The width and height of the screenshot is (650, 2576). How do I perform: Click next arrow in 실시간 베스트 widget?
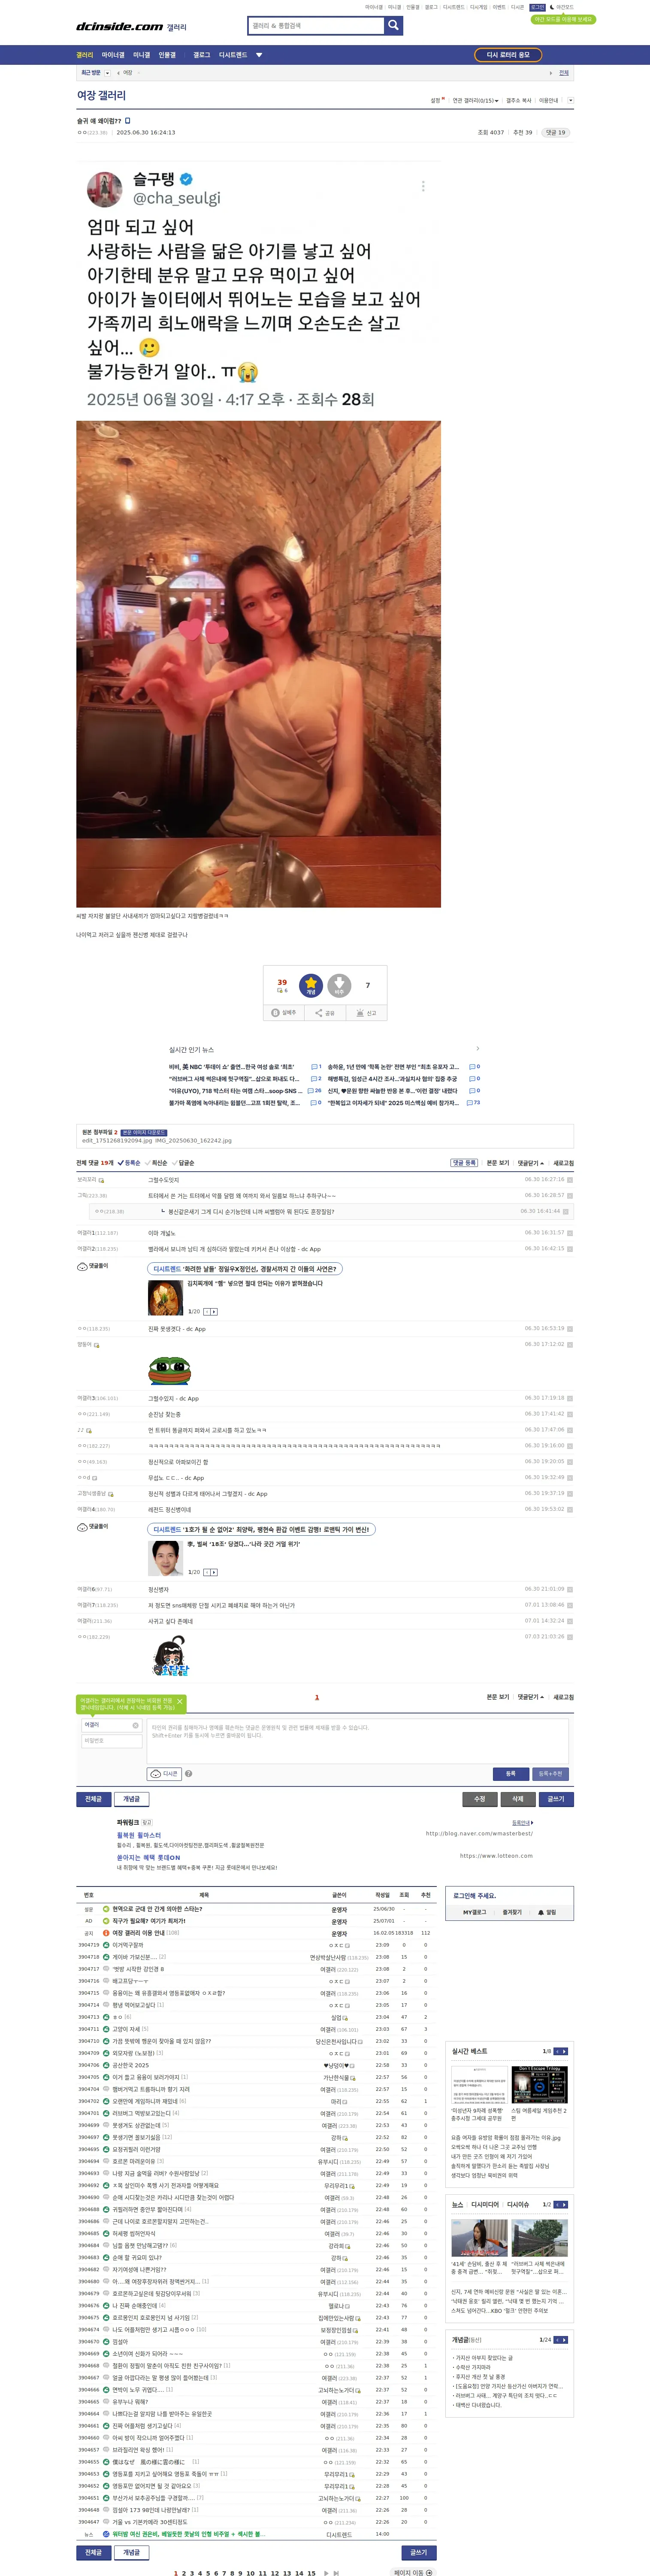(564, 2051)
